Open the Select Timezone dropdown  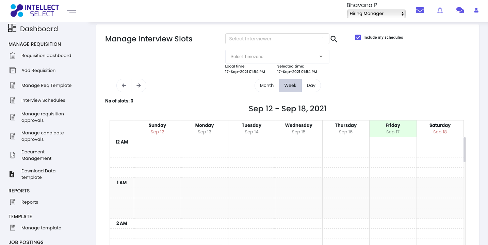click(x=277, y=57)
